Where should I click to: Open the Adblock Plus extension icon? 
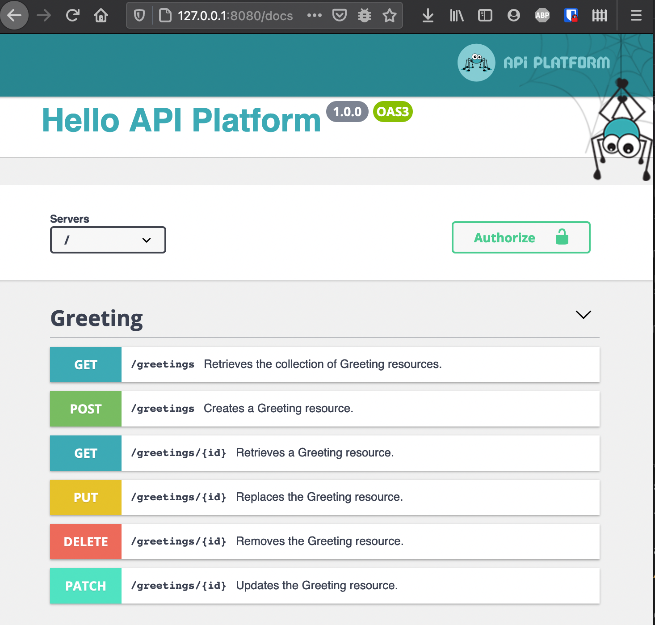[542, 16]
